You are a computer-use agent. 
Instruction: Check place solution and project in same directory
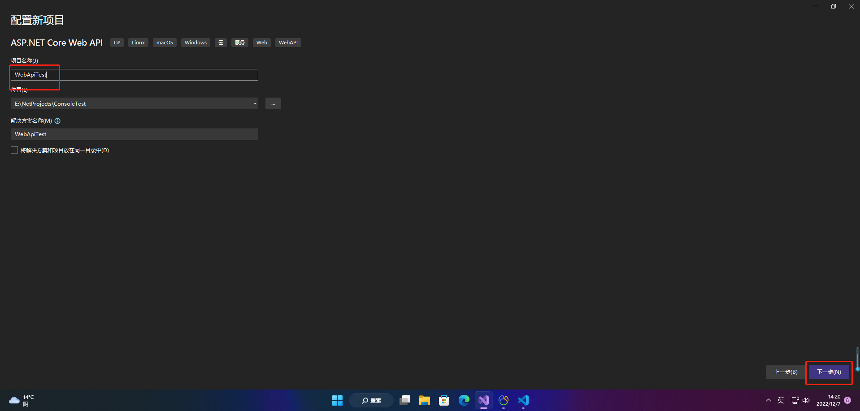tap(14, 150)
